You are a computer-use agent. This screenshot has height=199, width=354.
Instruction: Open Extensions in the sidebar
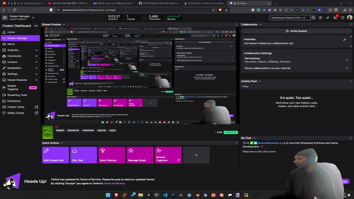[x=20, y=101]
